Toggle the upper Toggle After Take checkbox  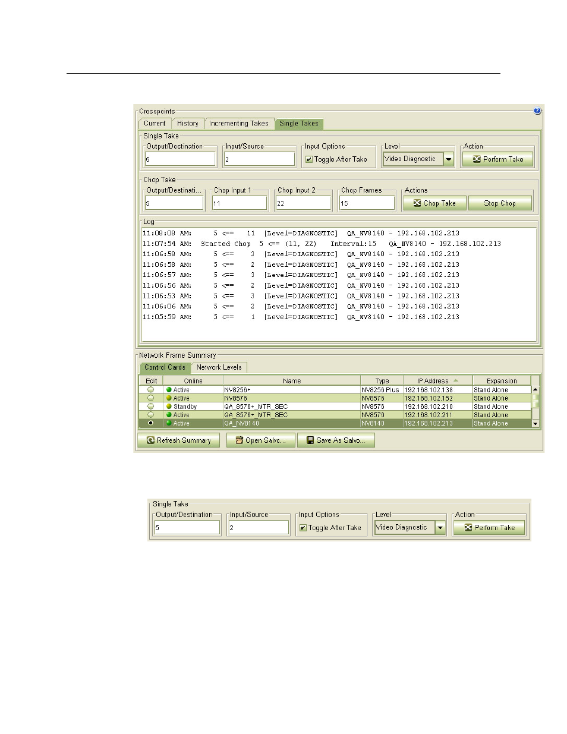pos(309,159)
